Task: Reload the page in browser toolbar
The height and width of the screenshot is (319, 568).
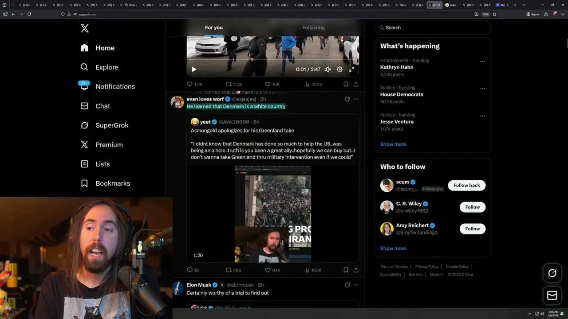Action: 29,14
